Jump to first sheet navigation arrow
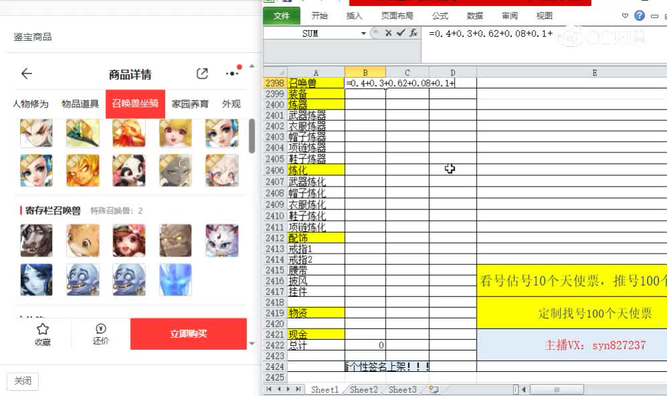The height and width of the screenshot is (396, 667). click(269, 389)
